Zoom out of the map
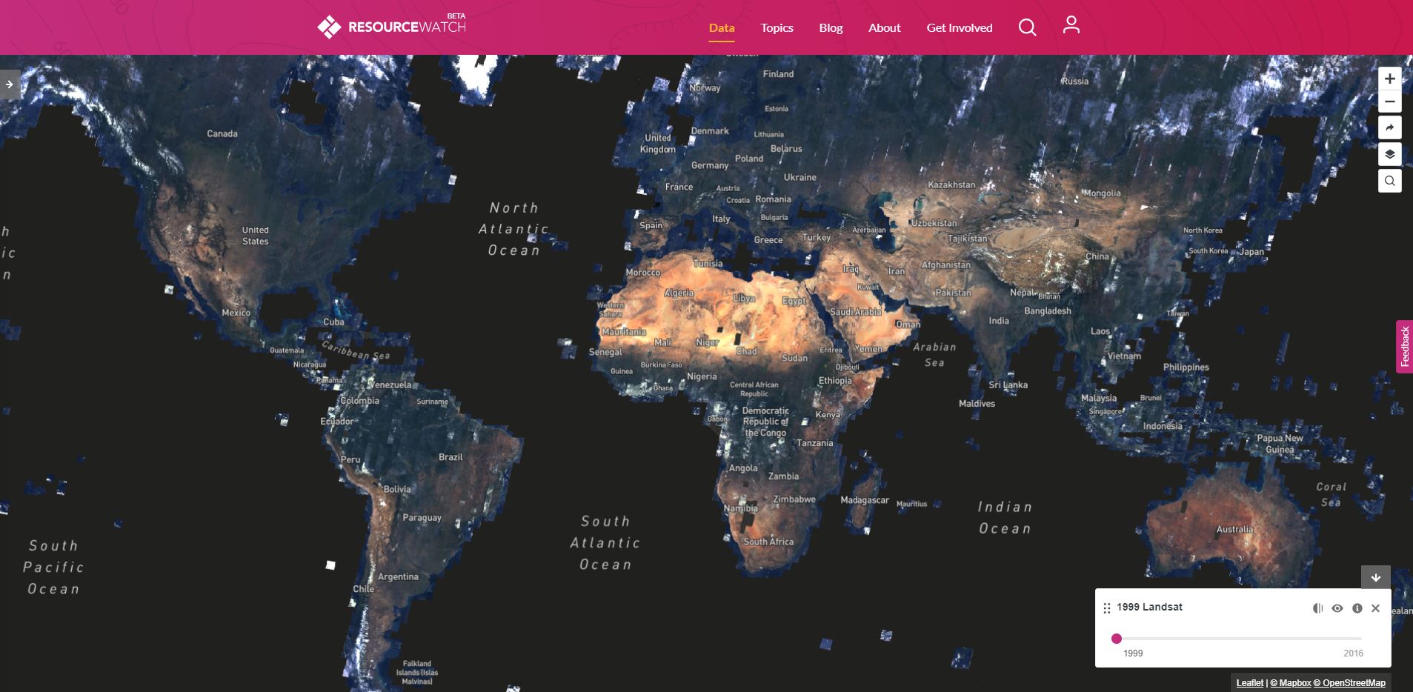This screenshot has height=692, width=1413. point(1389,102)
